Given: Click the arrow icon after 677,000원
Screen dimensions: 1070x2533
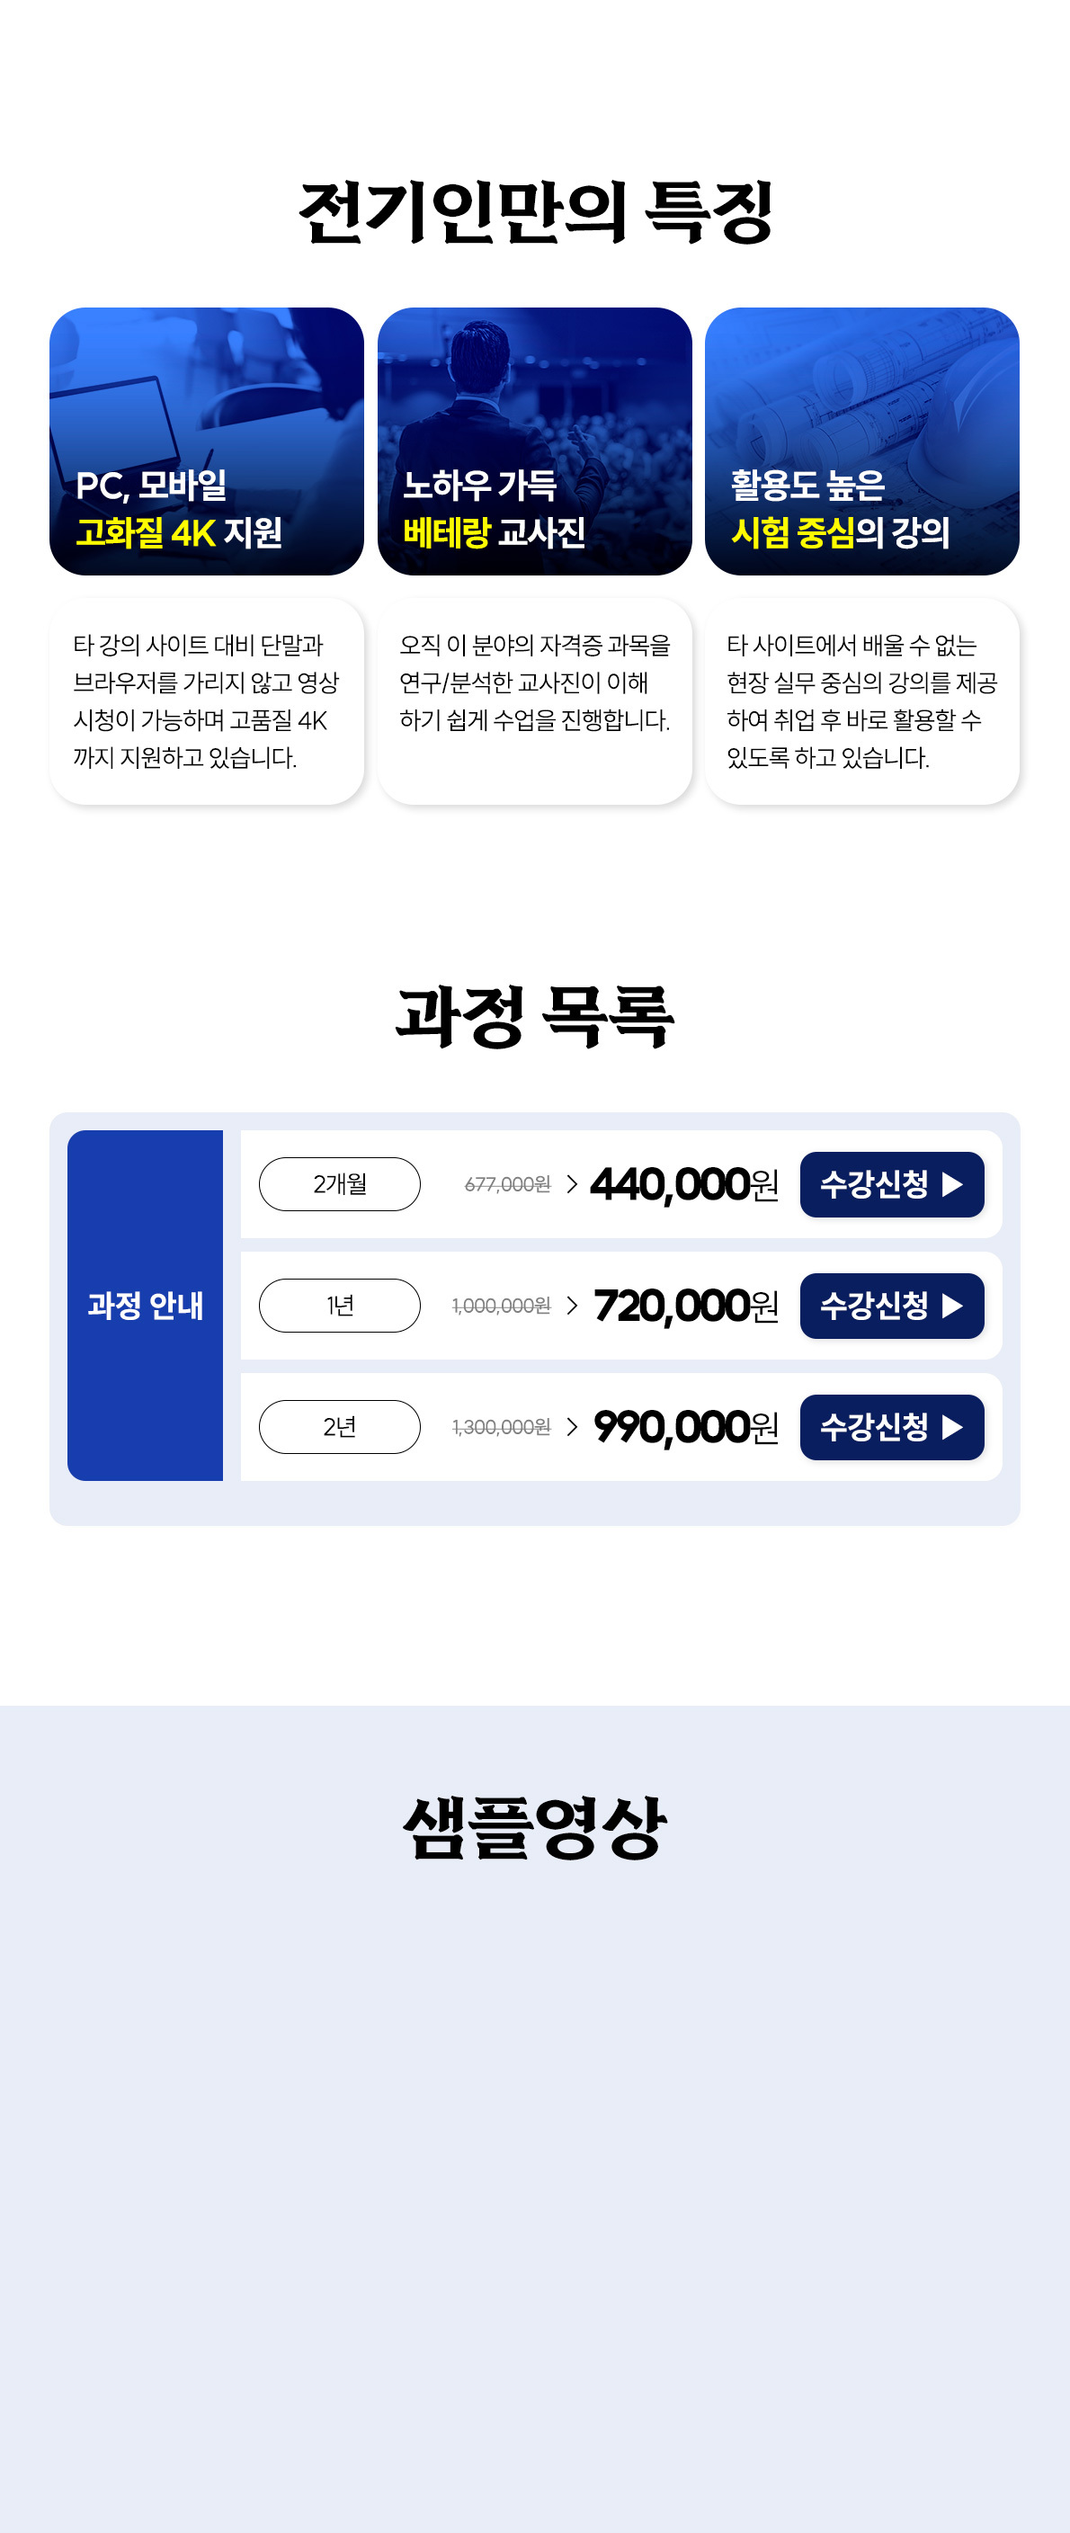Looking at the screenshot, I should pyautogui.click(x=571, y=1185).
